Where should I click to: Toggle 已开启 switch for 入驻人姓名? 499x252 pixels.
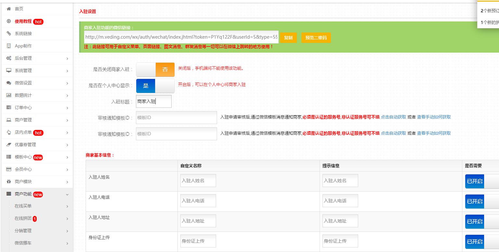pos(482,181)
